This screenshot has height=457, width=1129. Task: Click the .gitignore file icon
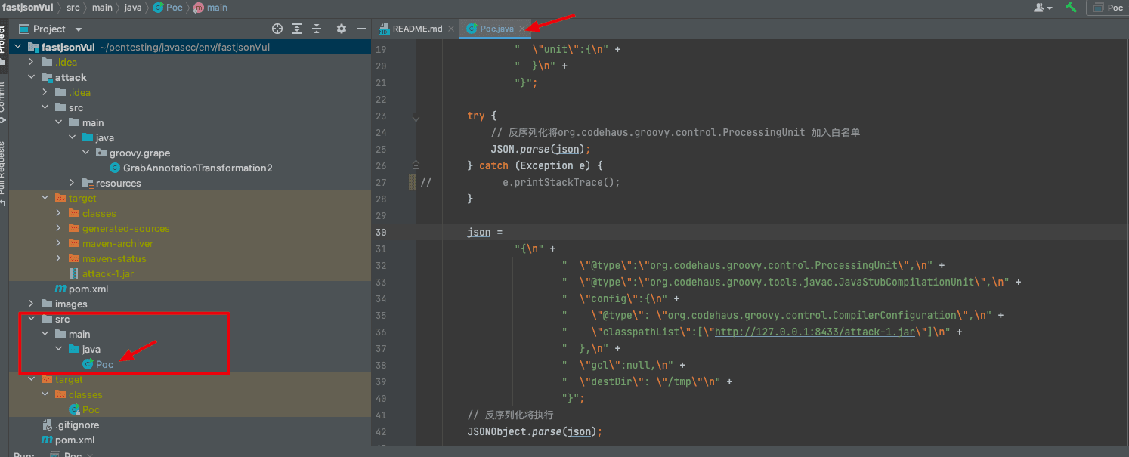pos(46,425)
